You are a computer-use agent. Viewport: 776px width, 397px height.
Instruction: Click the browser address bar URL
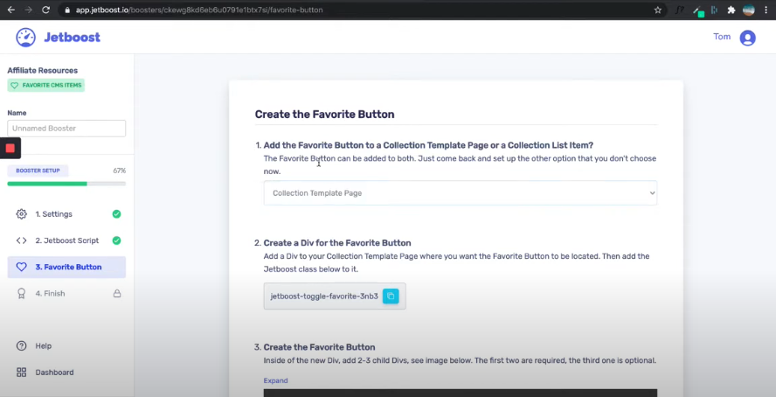click(x=199, y=10)
